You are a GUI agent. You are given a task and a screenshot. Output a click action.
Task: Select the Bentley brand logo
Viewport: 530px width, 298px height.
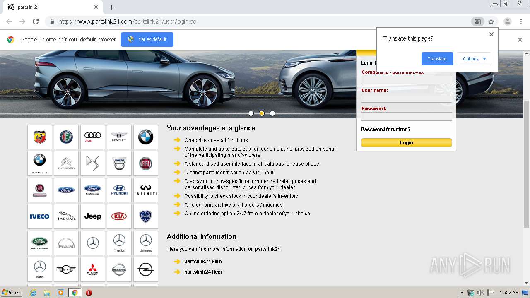tap(119, 137)
